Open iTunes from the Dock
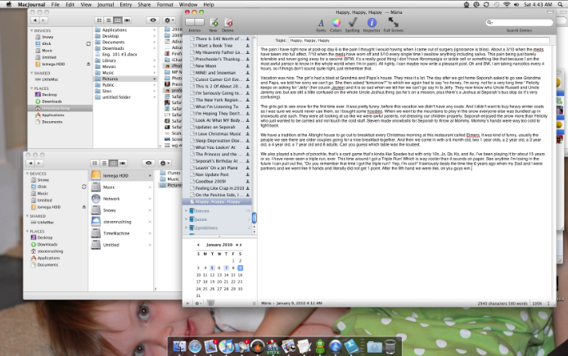Viewport: 568px width, 356px height. click(x=226, y=347)
